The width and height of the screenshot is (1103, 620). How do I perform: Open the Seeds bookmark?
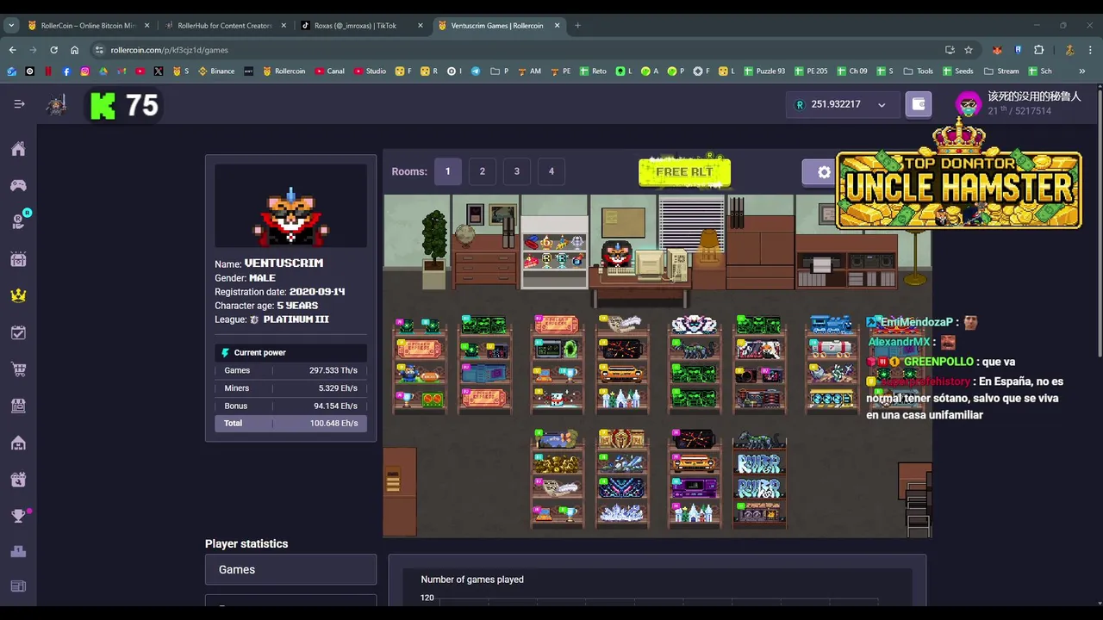coord(957,71)
